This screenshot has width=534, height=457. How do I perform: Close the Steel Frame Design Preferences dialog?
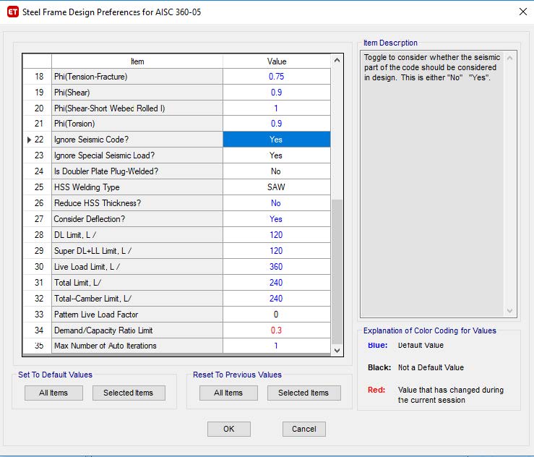pyautogui.click(x=522, y=12)
